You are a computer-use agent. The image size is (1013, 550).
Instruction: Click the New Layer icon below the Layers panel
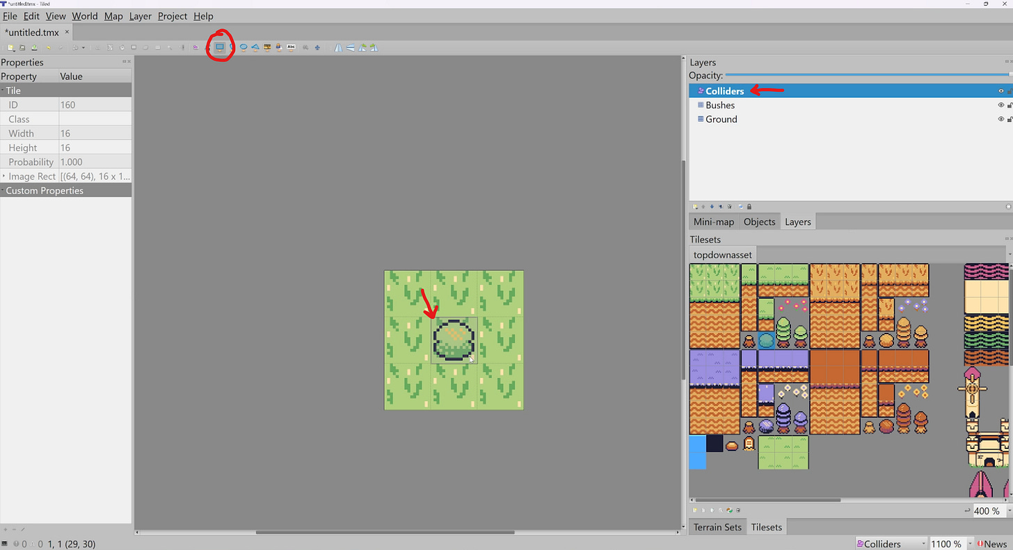click(695, 206)
